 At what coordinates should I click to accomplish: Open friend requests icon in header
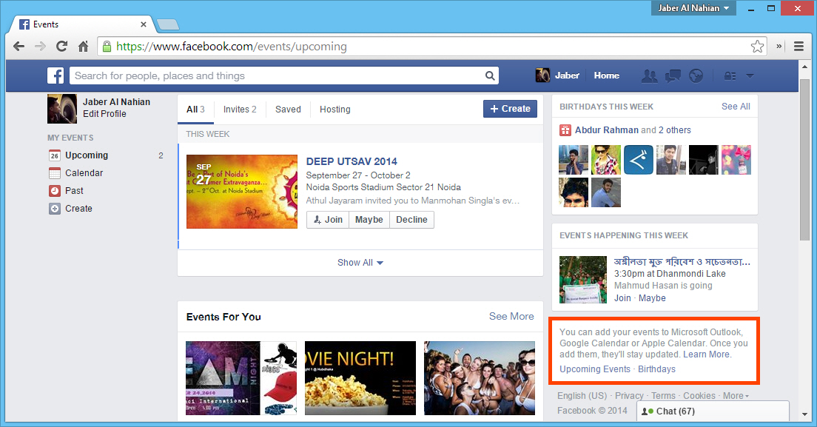[650, 75]
